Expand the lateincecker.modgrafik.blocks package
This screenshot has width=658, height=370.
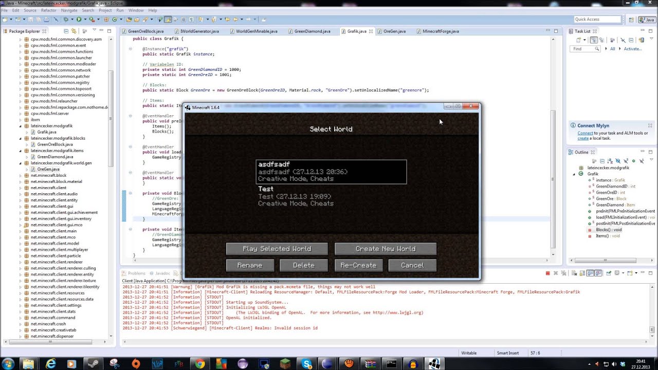coord(21,138)
